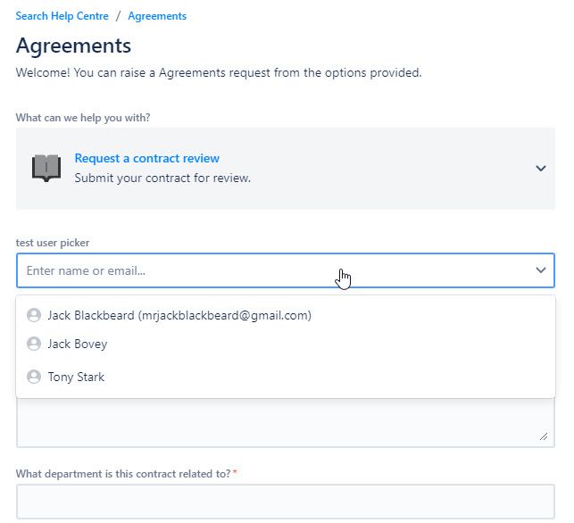Select Jack Blackbeard from the user list

[179, 315]
